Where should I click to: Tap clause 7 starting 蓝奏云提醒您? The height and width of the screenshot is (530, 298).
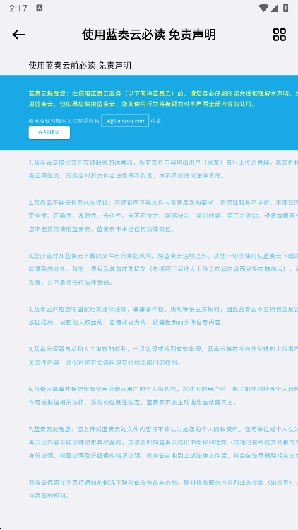[x=163, y=442]
